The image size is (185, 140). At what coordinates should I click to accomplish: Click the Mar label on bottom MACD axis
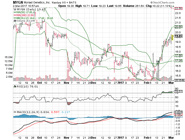pos(171,138)
